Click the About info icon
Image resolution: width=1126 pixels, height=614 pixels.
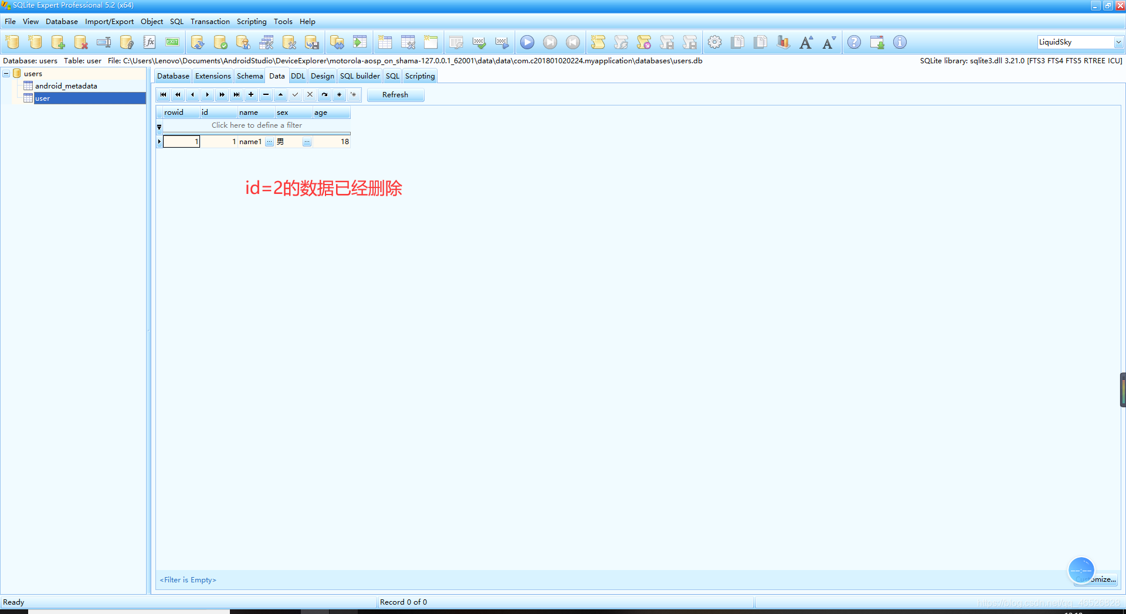900,42
